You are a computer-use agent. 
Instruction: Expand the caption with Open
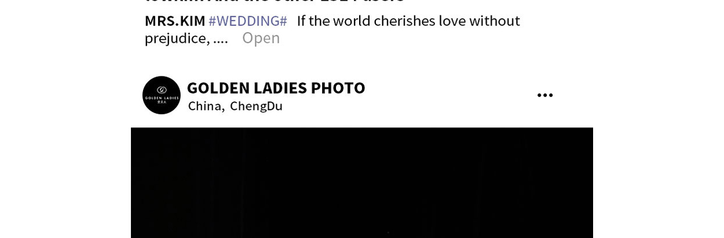point(261,38)
